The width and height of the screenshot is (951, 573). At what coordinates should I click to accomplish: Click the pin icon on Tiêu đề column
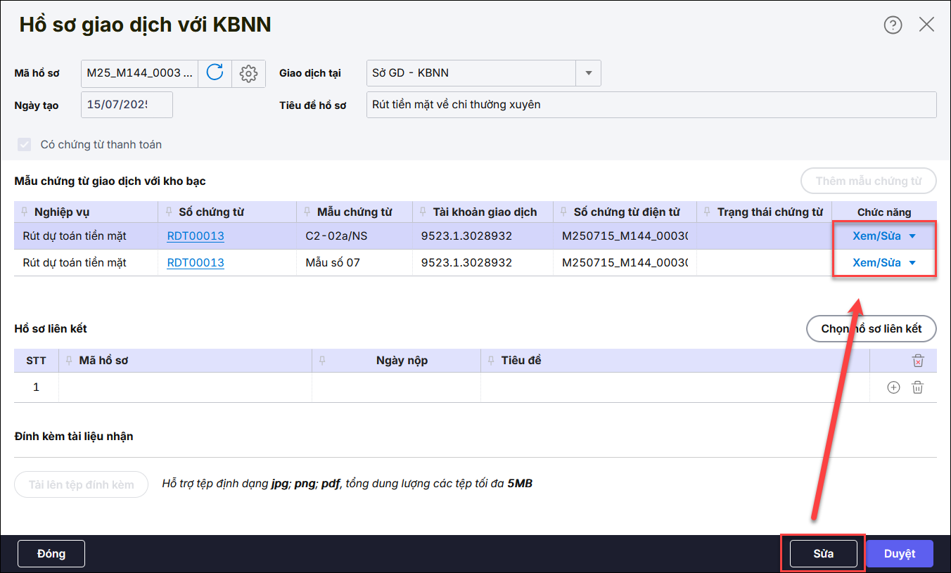(490, 361)
